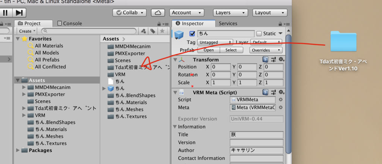Expand the Tda式初音ミク folder in tree
This screenshot has height=164, width=382.
(24, 108)
